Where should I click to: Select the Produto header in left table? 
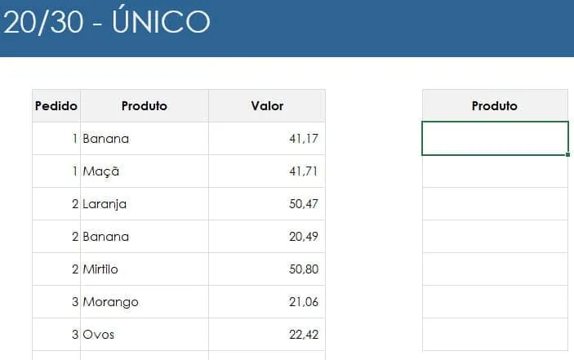tap(145, 106)
